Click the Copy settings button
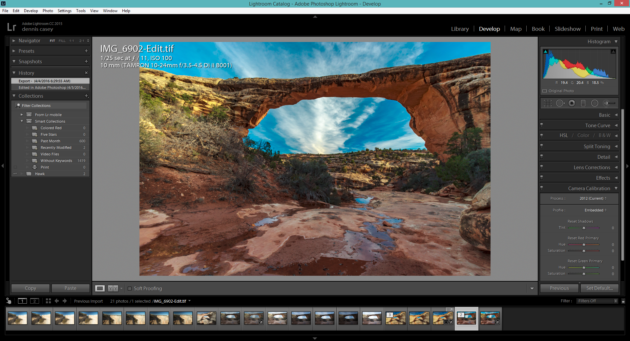630x341 pixels. tap(31, 288)
